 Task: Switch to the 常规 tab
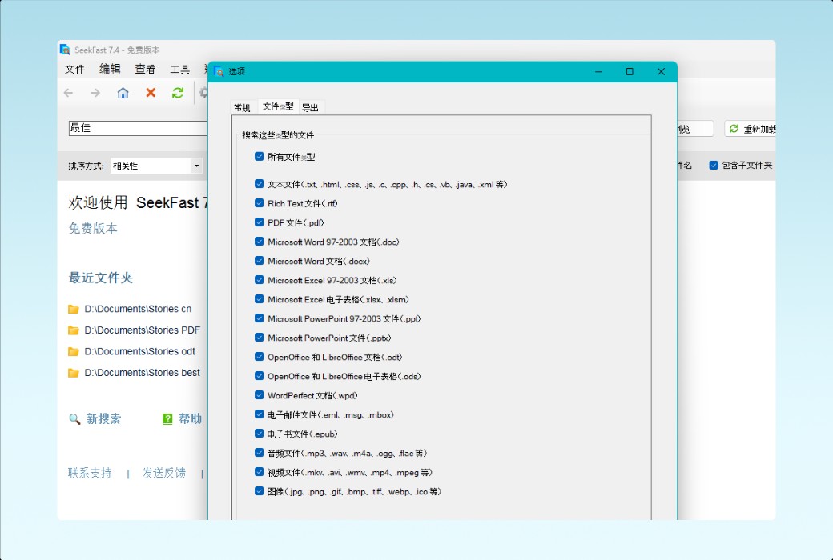(x=242, y=108)
